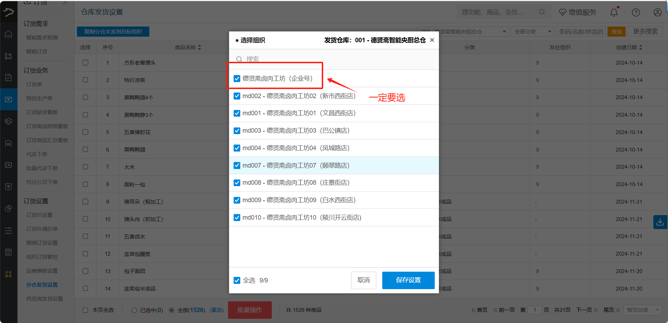
Task: Click the 重选 link
Action: 216,310
